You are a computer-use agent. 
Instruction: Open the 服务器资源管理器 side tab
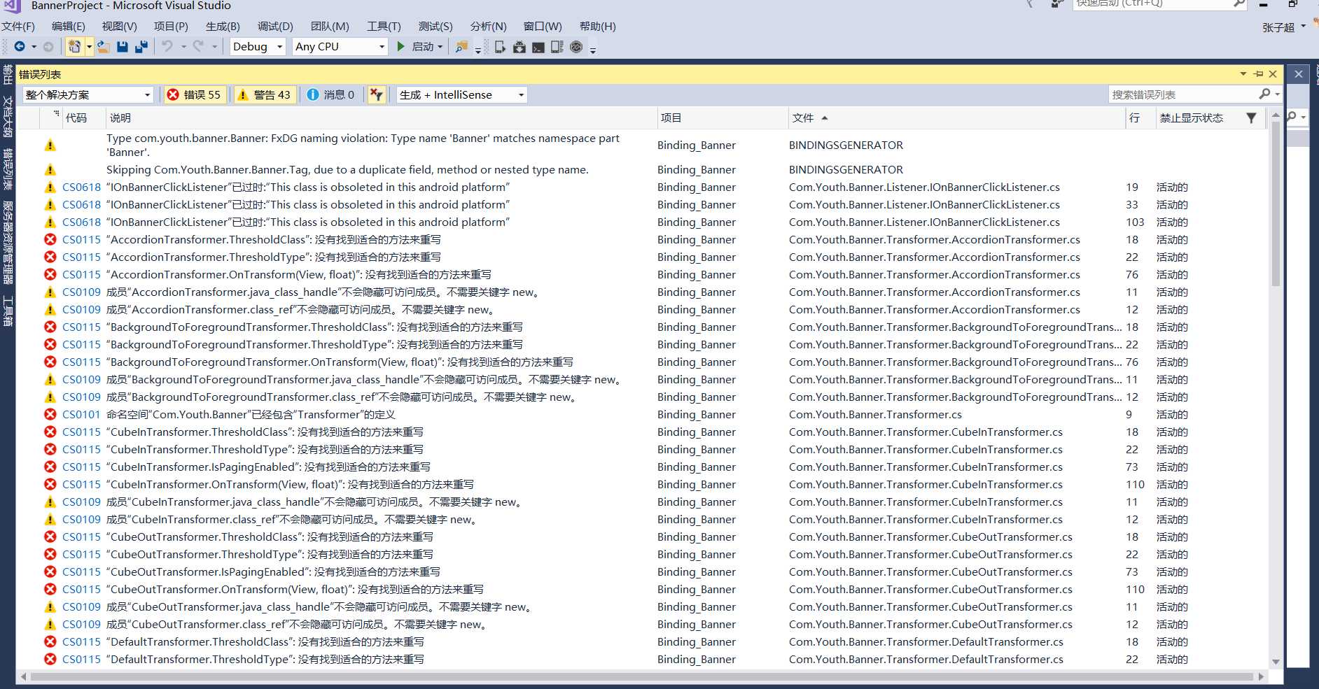(8, 243)
